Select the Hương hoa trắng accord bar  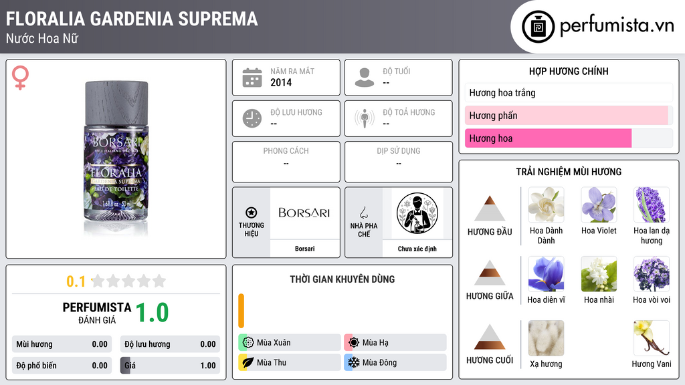click(569, 92)
